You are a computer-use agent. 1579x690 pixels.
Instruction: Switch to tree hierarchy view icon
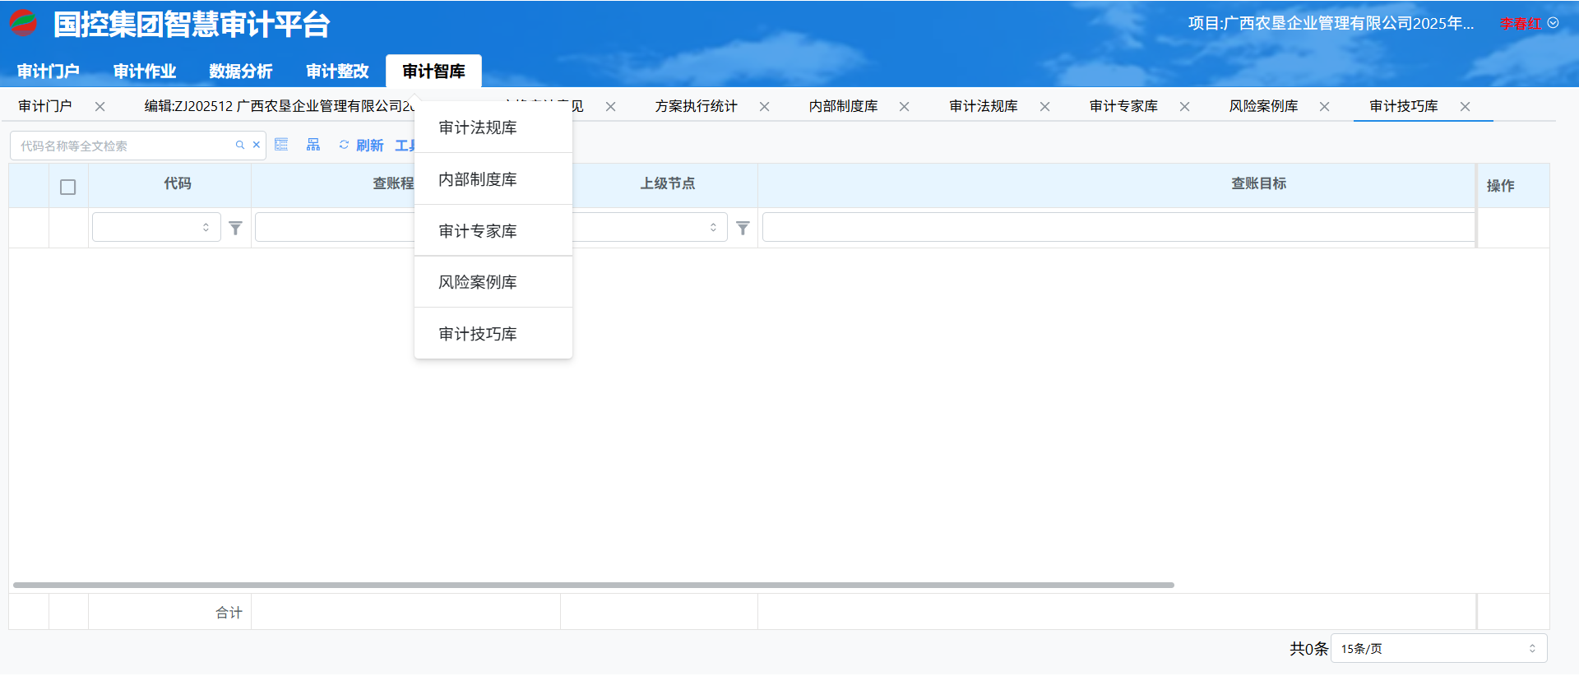[313, 146]
